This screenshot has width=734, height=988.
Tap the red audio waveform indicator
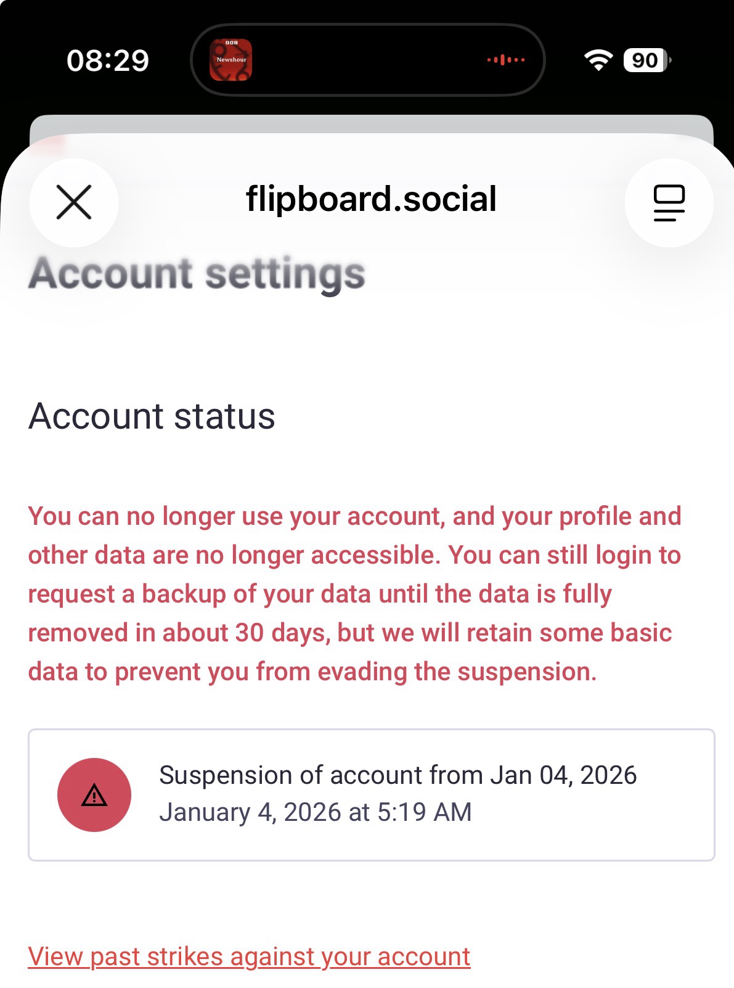coord(506,60)
